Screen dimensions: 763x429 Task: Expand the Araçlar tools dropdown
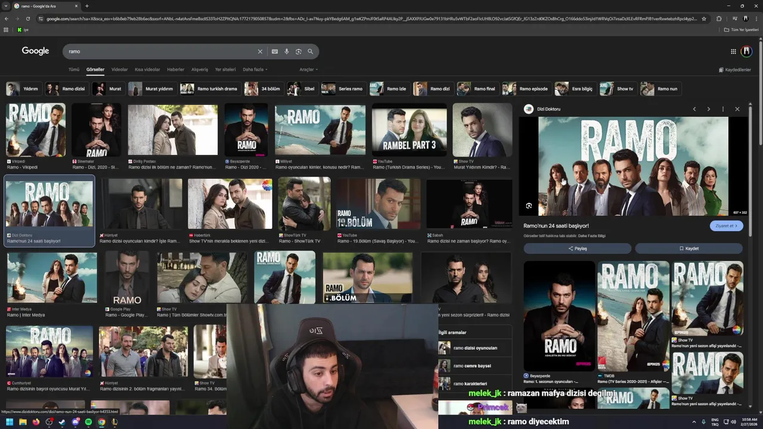click(x=308, y=70)
